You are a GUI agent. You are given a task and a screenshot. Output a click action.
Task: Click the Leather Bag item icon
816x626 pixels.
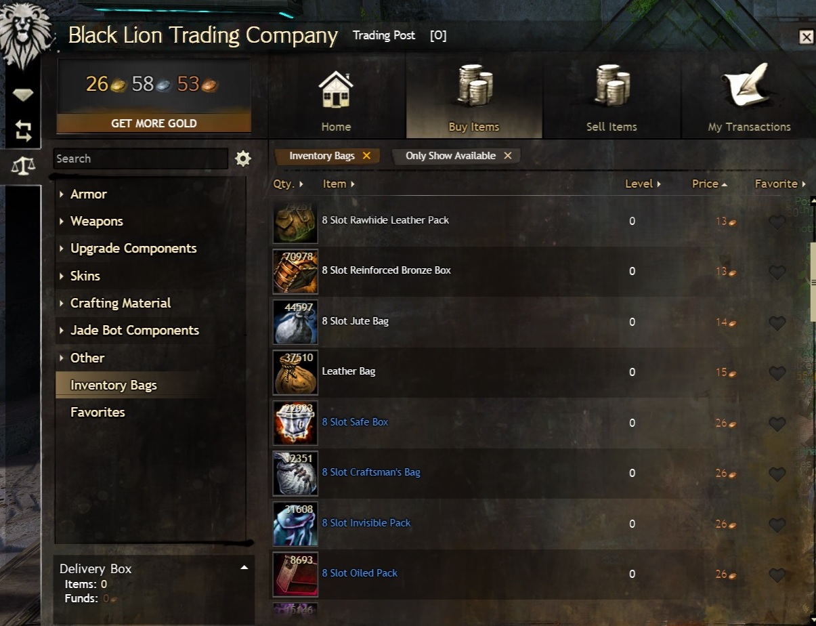tap(295, 372)
